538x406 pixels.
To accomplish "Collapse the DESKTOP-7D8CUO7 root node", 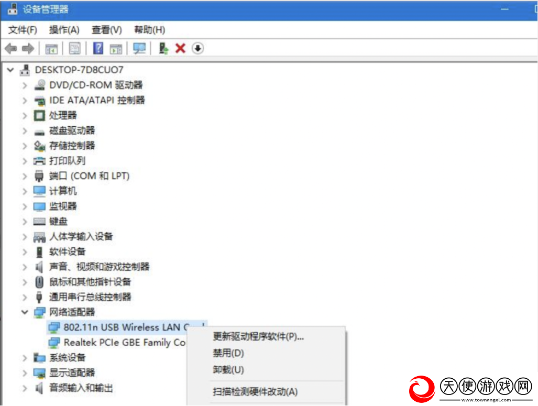I will (x=10, y=70).
